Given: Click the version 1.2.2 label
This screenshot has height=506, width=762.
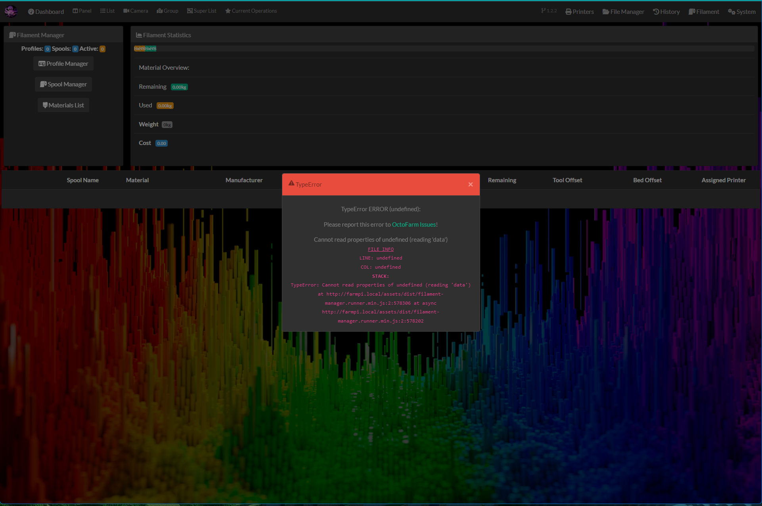Looking at the screenshot, I should pyautogui.click(x=549, y=11).
